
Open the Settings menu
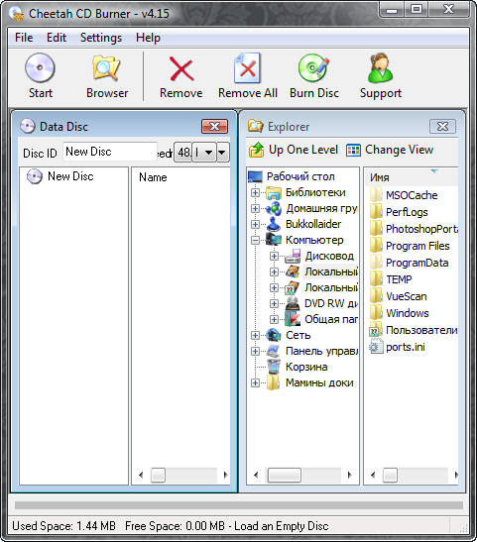[x=101, y=38]
